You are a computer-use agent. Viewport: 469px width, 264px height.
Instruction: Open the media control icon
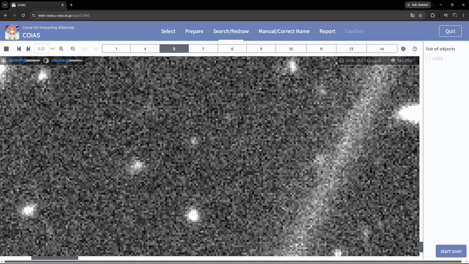(x=446, y=15)
